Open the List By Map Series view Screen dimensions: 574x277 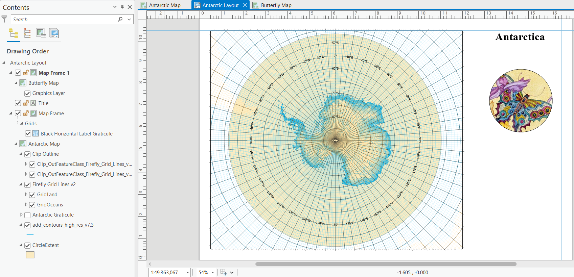click(x=54, y=33)
